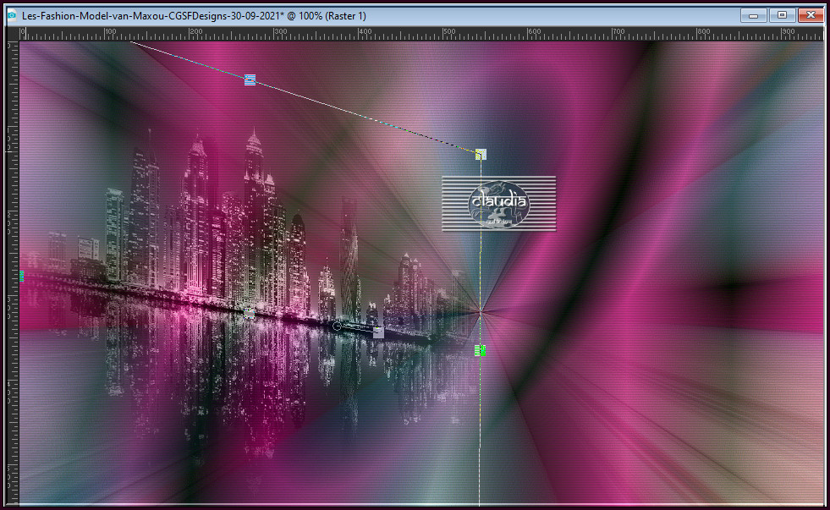Screen dimensions: 830x510
Task: Select the bright green handle on the vertical edge
Action: pos(480,350)
